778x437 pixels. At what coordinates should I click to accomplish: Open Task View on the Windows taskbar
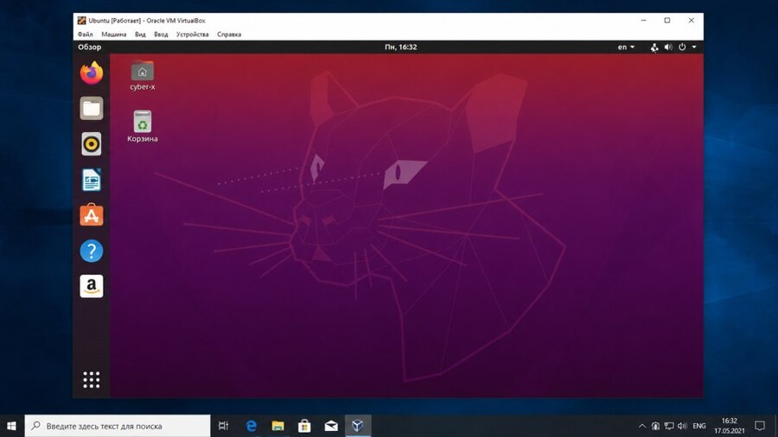point(223,426)
